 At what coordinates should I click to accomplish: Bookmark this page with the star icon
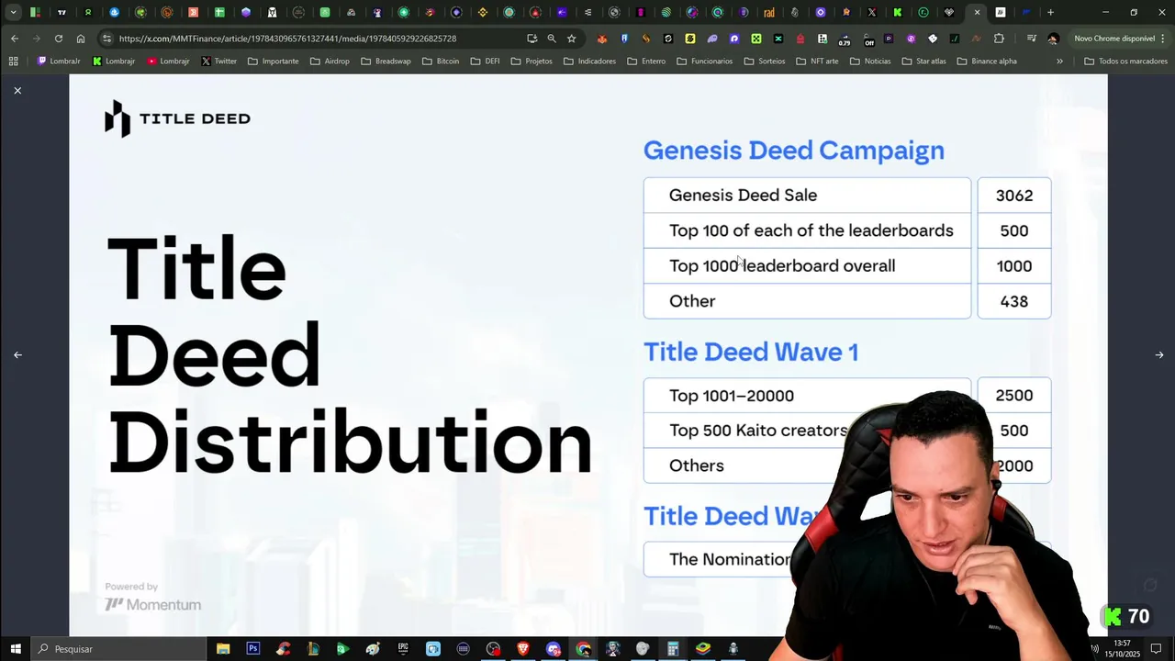point(571,39)
